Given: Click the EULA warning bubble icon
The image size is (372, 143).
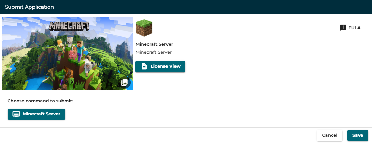Looking at the screenshot, I should point(343,28).
